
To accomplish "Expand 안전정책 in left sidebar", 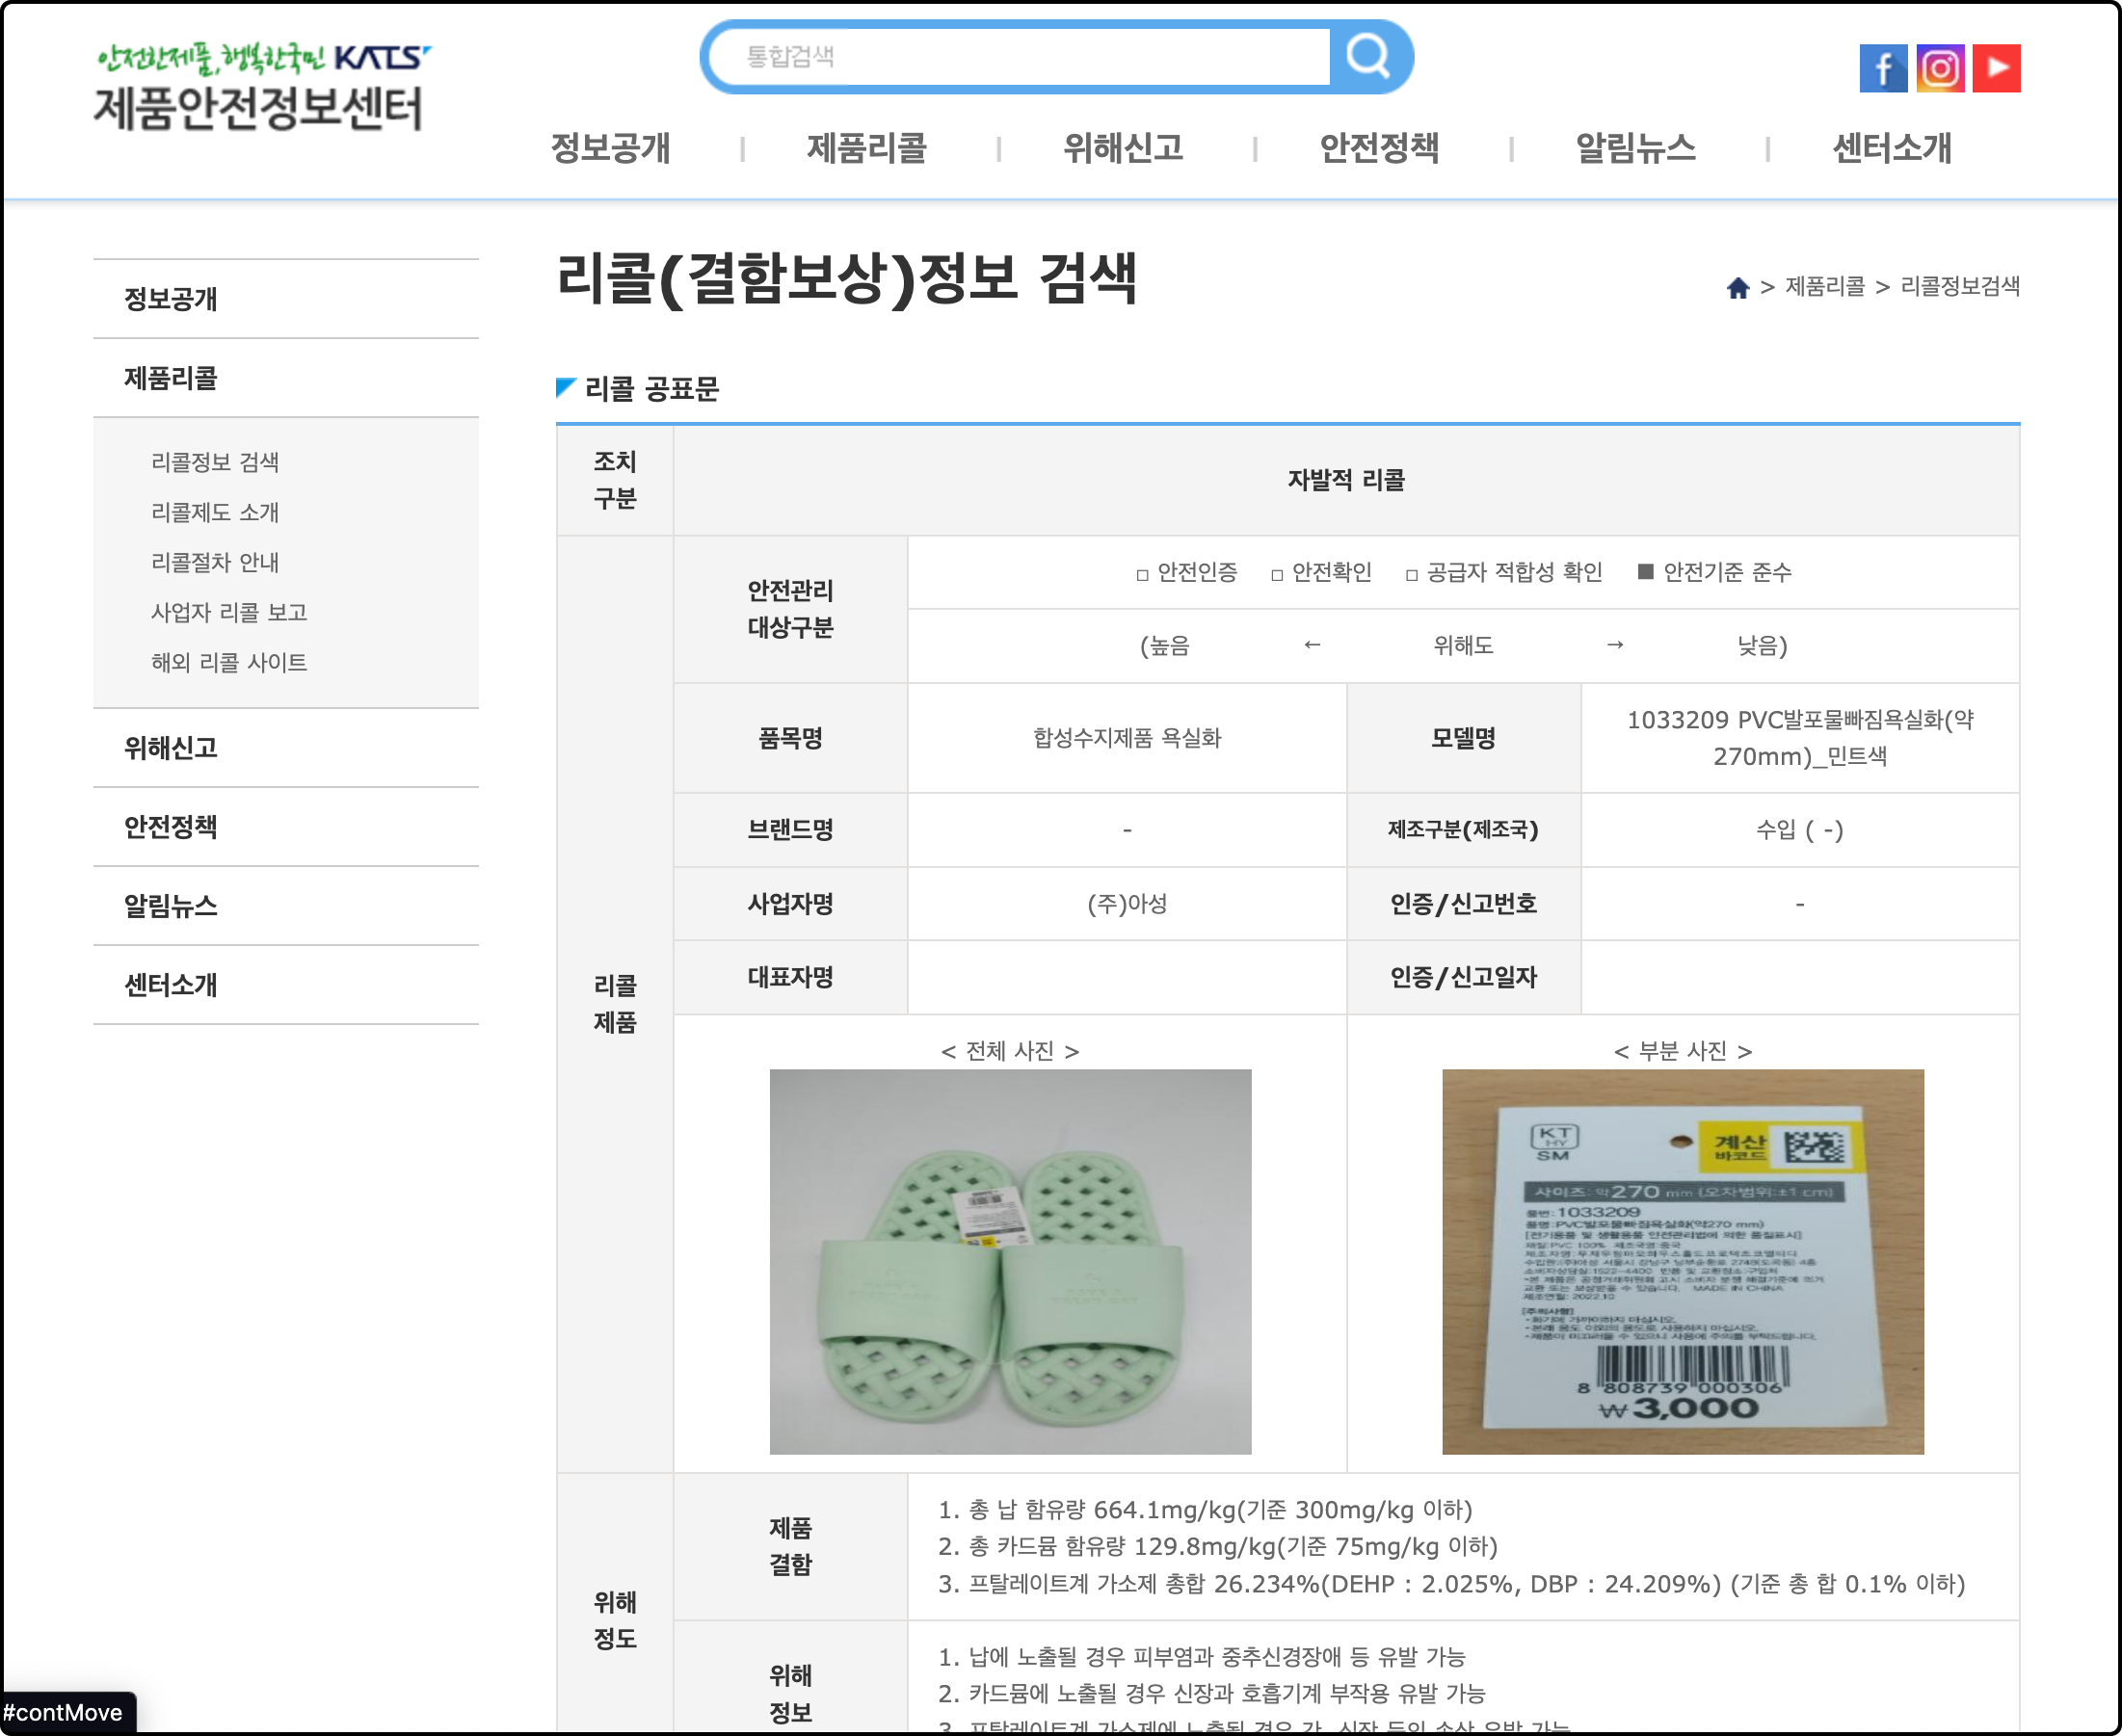I will (x=285, y=826).
